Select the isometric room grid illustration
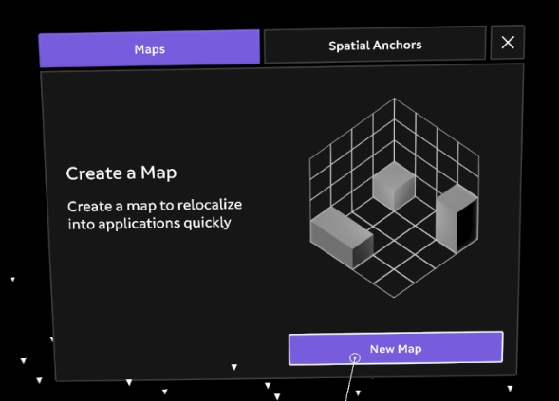 [x=394, y=197]
